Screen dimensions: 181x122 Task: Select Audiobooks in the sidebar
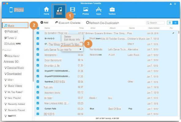coord(12,44)
